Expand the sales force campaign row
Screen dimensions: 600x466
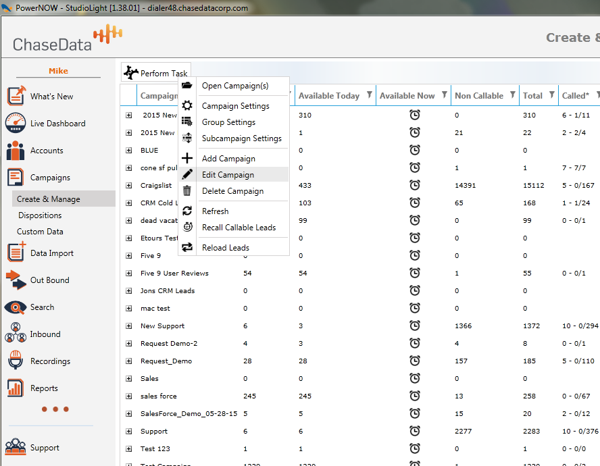point(129,396)
